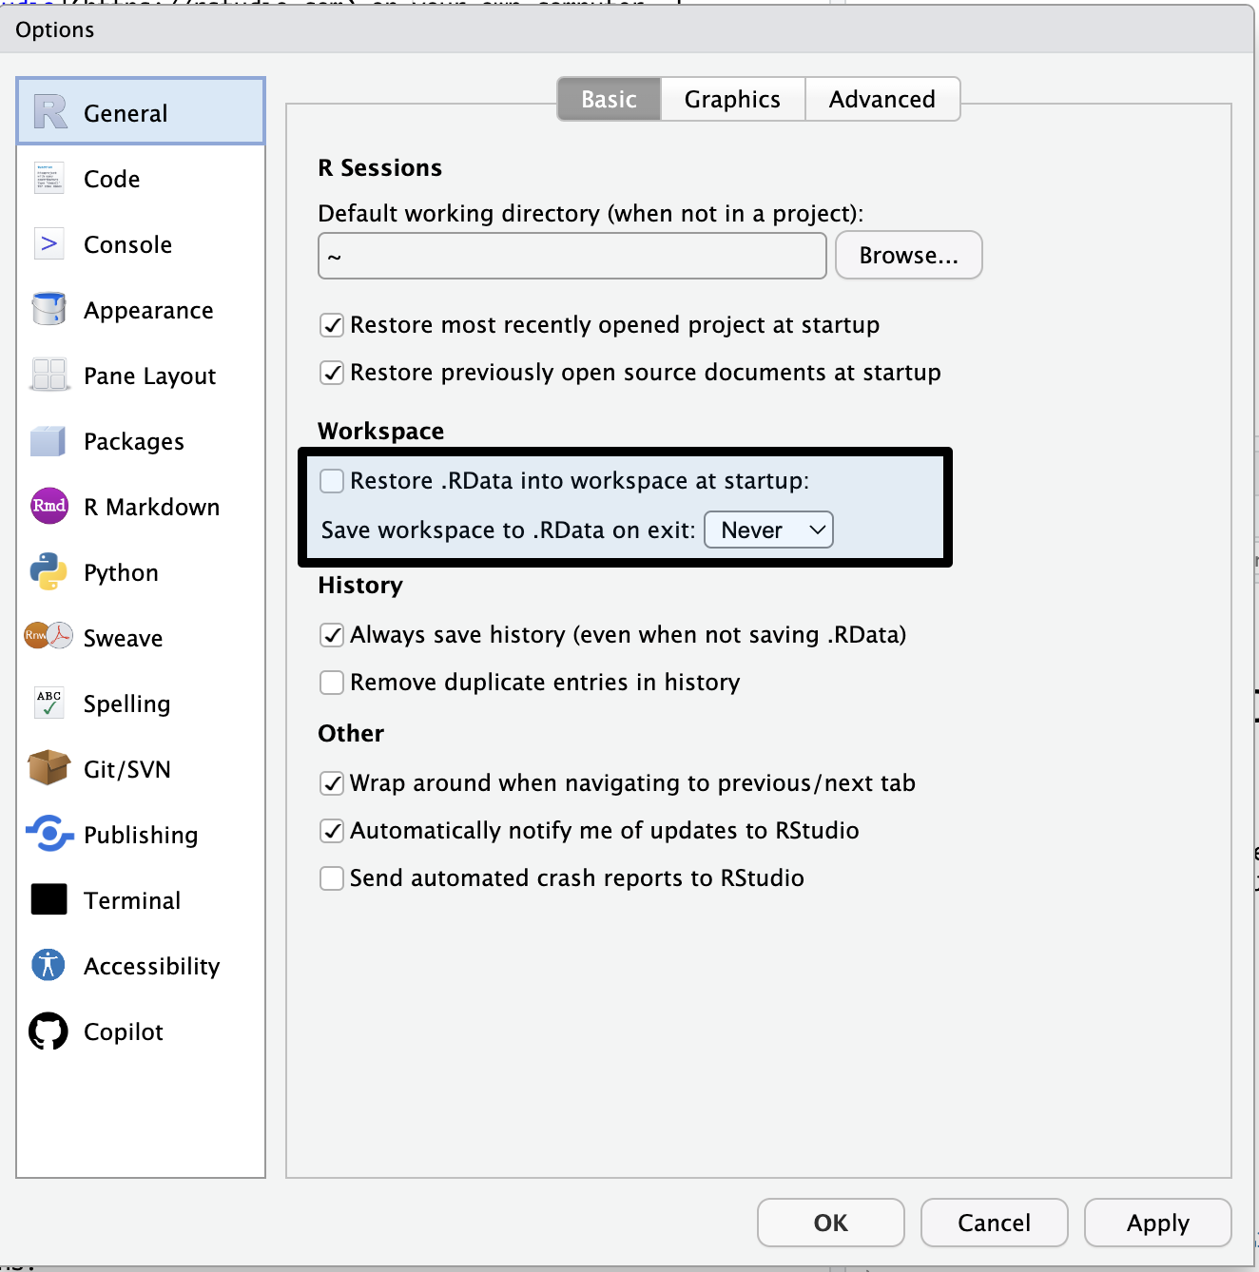
Task: Open the Code settings icon
Action: (48, 179)
